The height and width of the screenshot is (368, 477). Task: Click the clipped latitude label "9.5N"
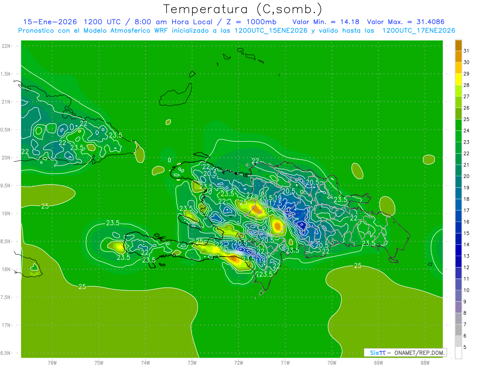(6, 185)
